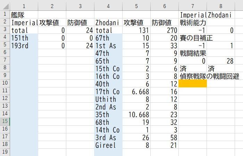Viewport: 243px width, 156px height.
Task: Click the orange highlighted cell in row 10
Action: click(x=193, y=84)
